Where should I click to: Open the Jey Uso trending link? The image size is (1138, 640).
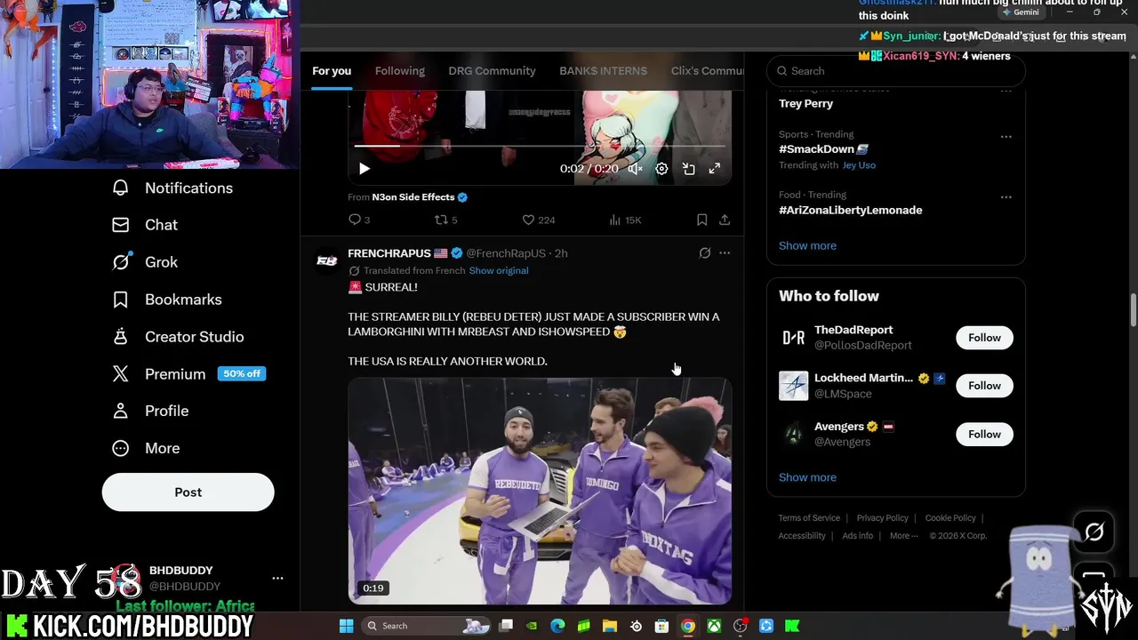859,165
